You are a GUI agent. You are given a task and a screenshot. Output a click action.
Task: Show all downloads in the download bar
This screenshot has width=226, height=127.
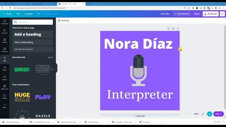(x=217, y=122)
